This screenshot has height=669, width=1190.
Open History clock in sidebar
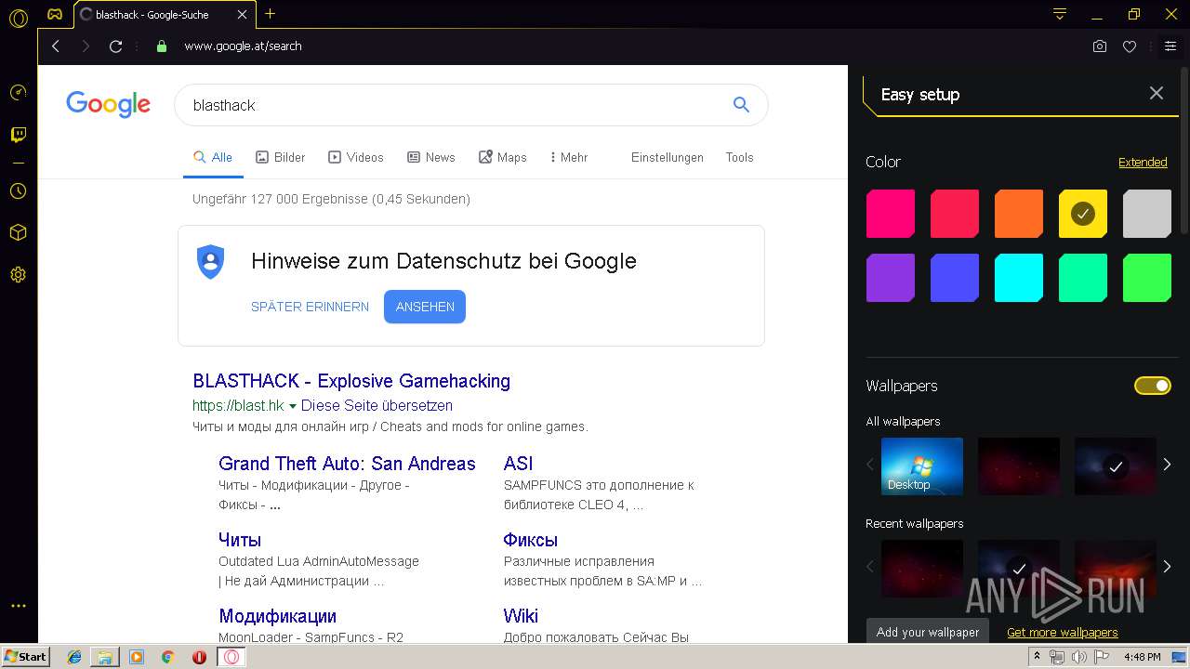click(18, 190)
